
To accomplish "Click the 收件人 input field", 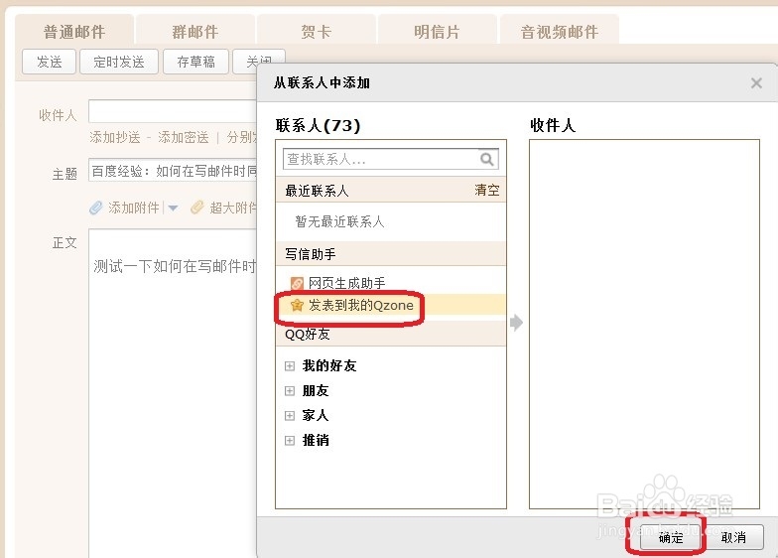I will point(173,111).
